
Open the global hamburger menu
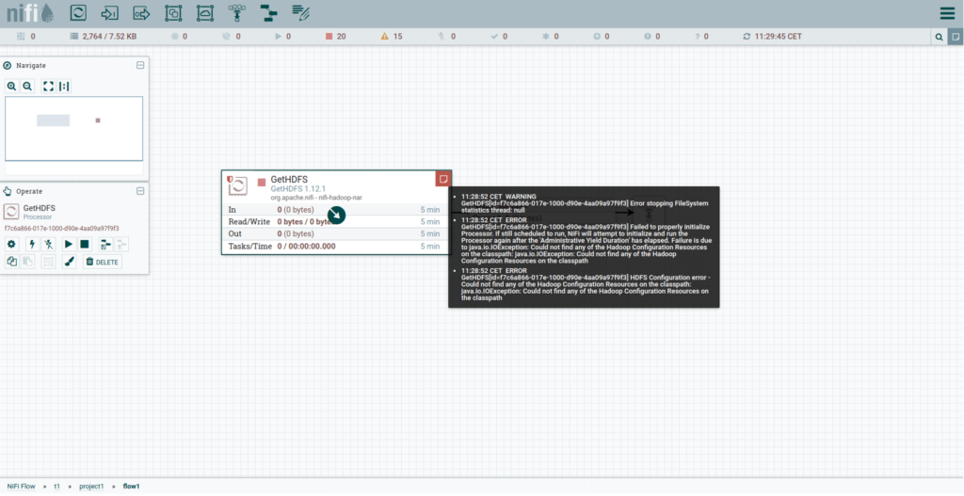pyautogui.click(x=947, y=13)
